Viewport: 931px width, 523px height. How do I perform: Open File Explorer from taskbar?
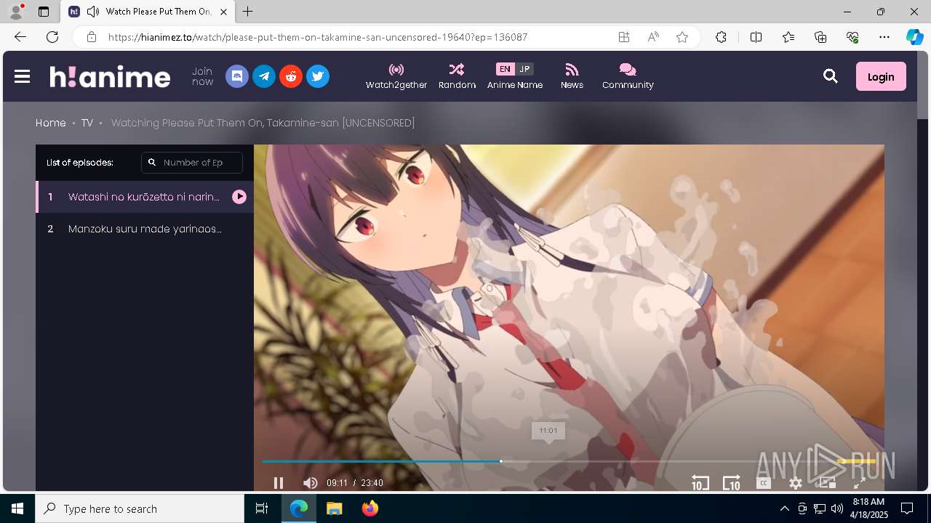[334, 508]
